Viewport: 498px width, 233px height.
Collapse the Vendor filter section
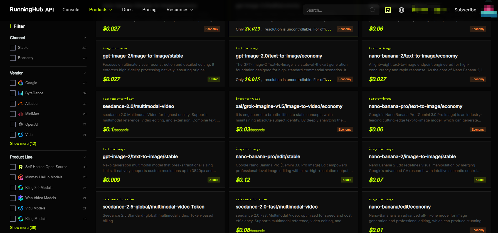85,73
